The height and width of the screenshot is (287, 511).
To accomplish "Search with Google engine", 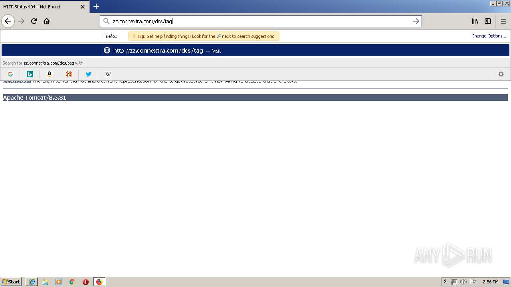I will tap(10, 74).
